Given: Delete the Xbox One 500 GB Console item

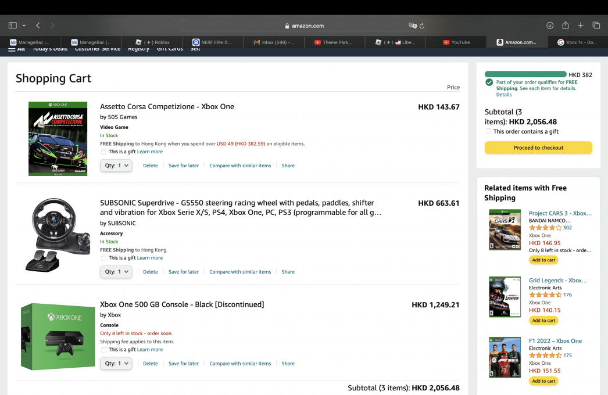Looking at the screenshot, I should [150, 364].
